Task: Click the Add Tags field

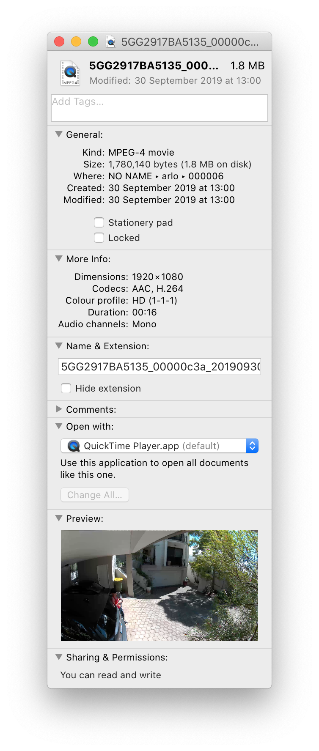Action: click(159, 108)
